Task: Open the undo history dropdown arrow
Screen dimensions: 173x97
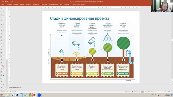Action: click(x=7, y=2)
